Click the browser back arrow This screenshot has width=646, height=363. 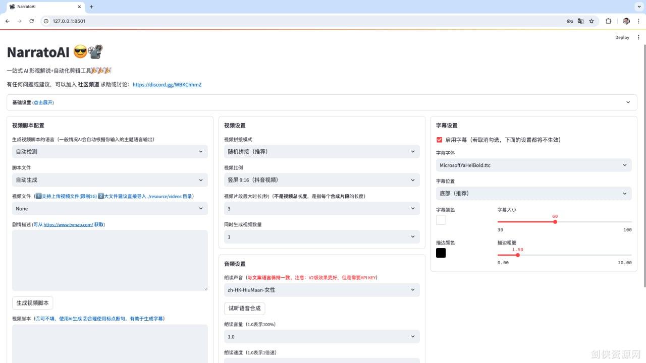coord(7,21)
